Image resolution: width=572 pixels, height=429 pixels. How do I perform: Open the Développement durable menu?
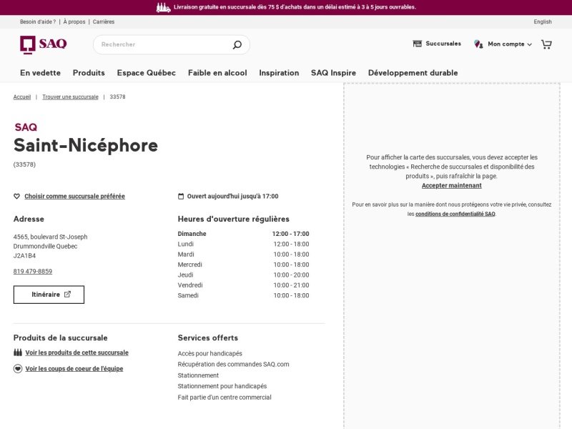click(413, 73)
